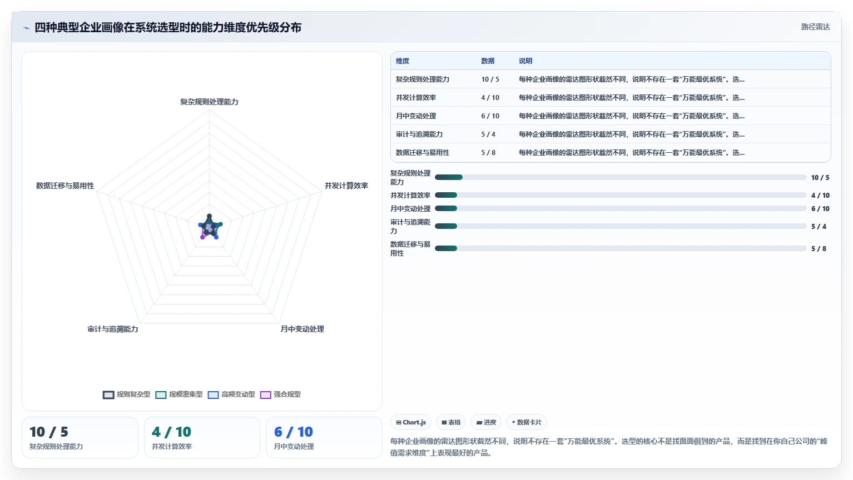Click the 复杂规则处理能力 radar axis label
The height and width of the screenshot is (480, 853).
[x=209, y=102]
